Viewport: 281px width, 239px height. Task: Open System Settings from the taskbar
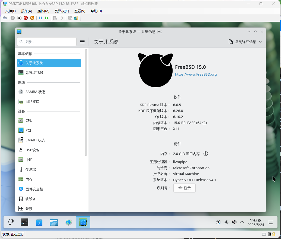tap(24, 222)
